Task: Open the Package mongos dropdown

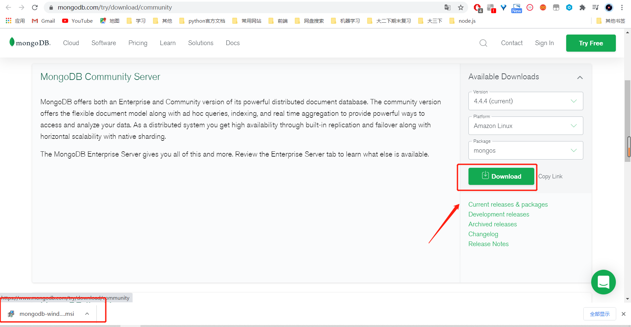Action: pyautogui.click(x=526, y=150)
